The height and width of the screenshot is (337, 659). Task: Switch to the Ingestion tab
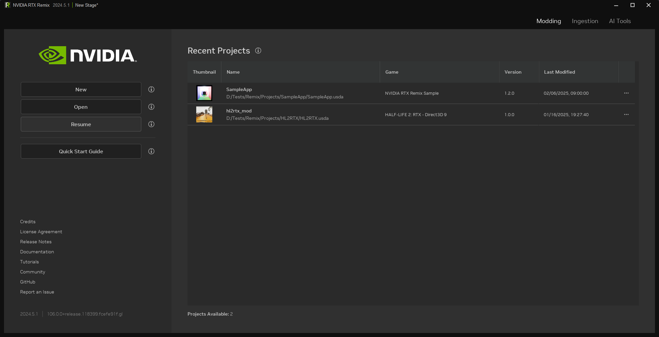point(585,21)
